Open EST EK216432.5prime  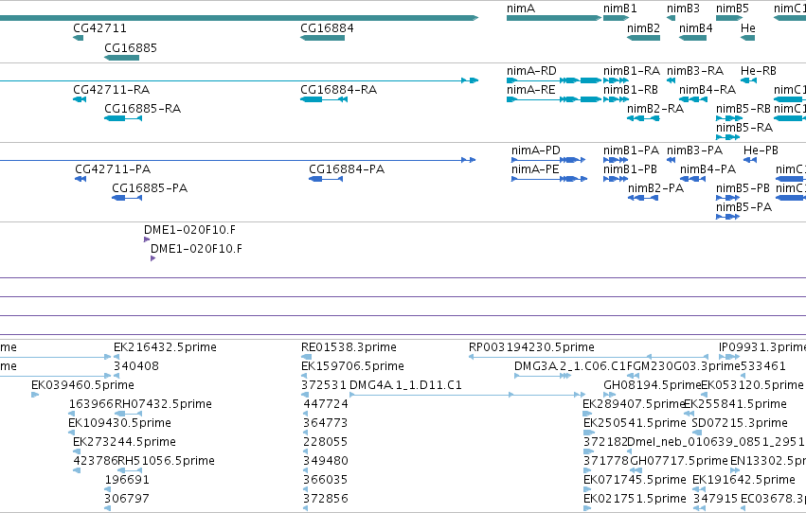click(x=165, y=347)
